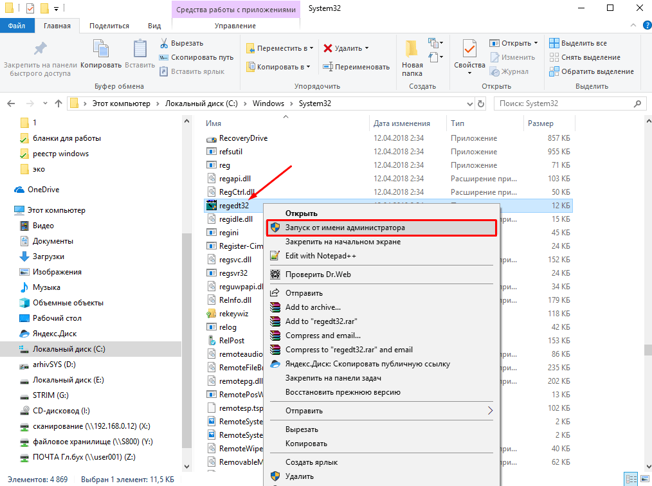
Task: Switch to the Вид tab
Action: point(154,26)
